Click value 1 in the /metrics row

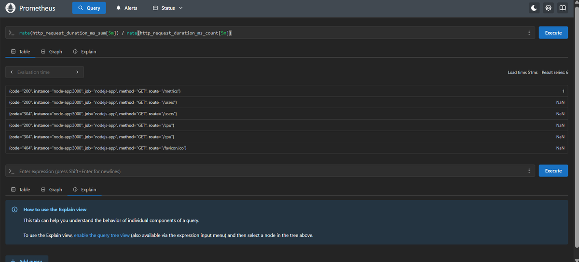pyautogui.click(x=563, y=91)
